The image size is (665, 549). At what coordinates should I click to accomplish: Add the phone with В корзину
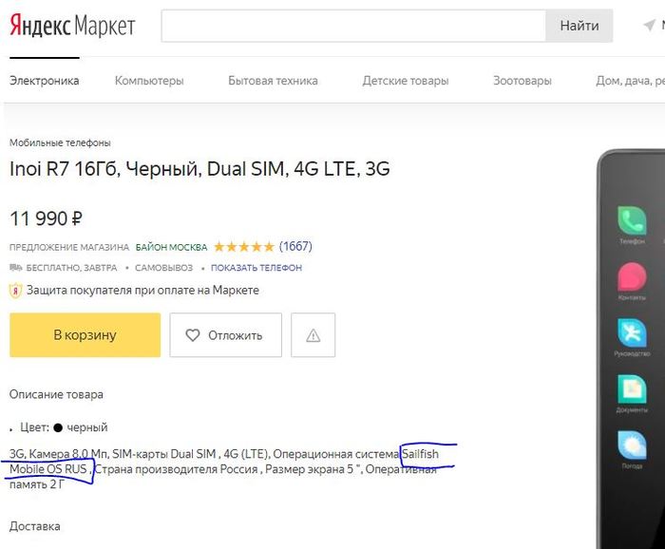pyautogui.click(x=85, y=335)
